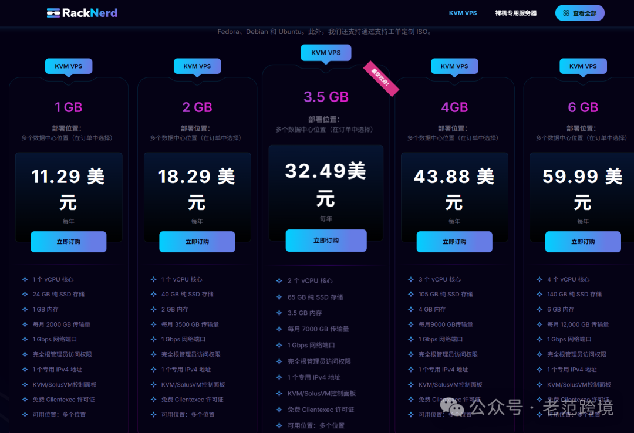
Task: Click the "140 GB 纯 SSD 存储" feature text
Action: 575,295
